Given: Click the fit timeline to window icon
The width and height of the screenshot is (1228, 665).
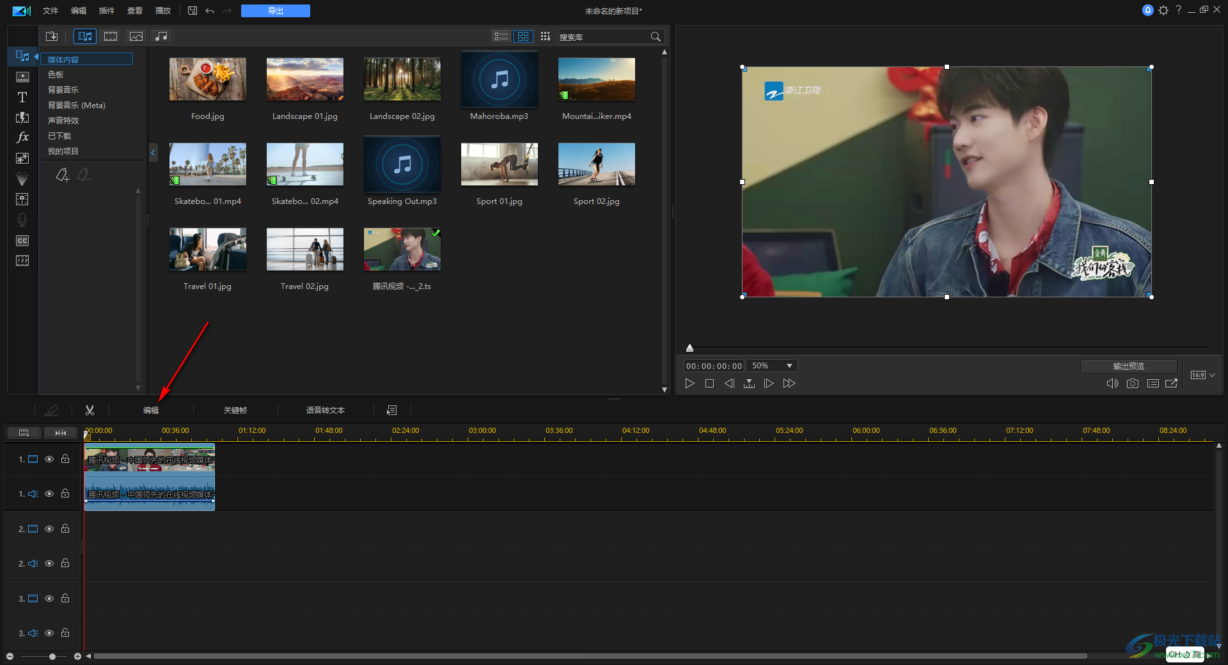Looking at the screenshot, I should click(61, 433).
